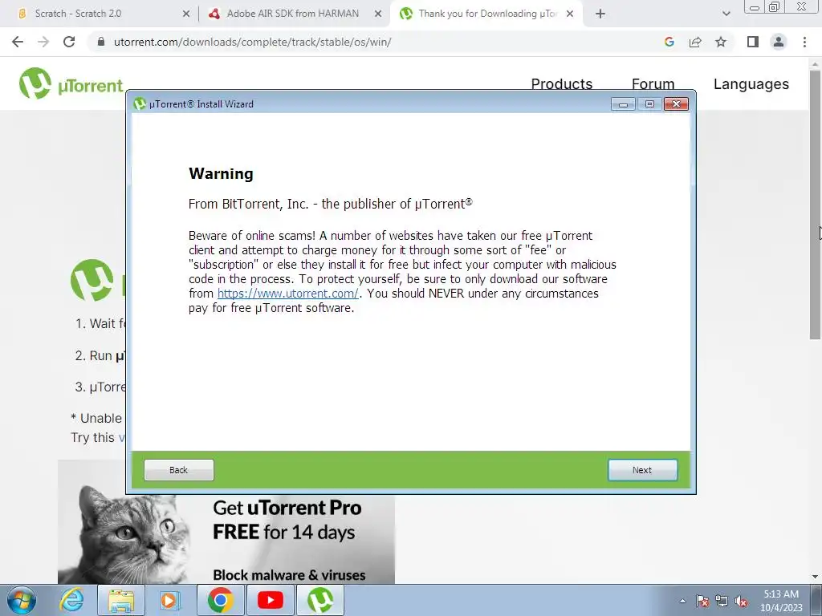Click the browser forward arrow
This screenshot has height=616, width=822.
tap(43, 42)
